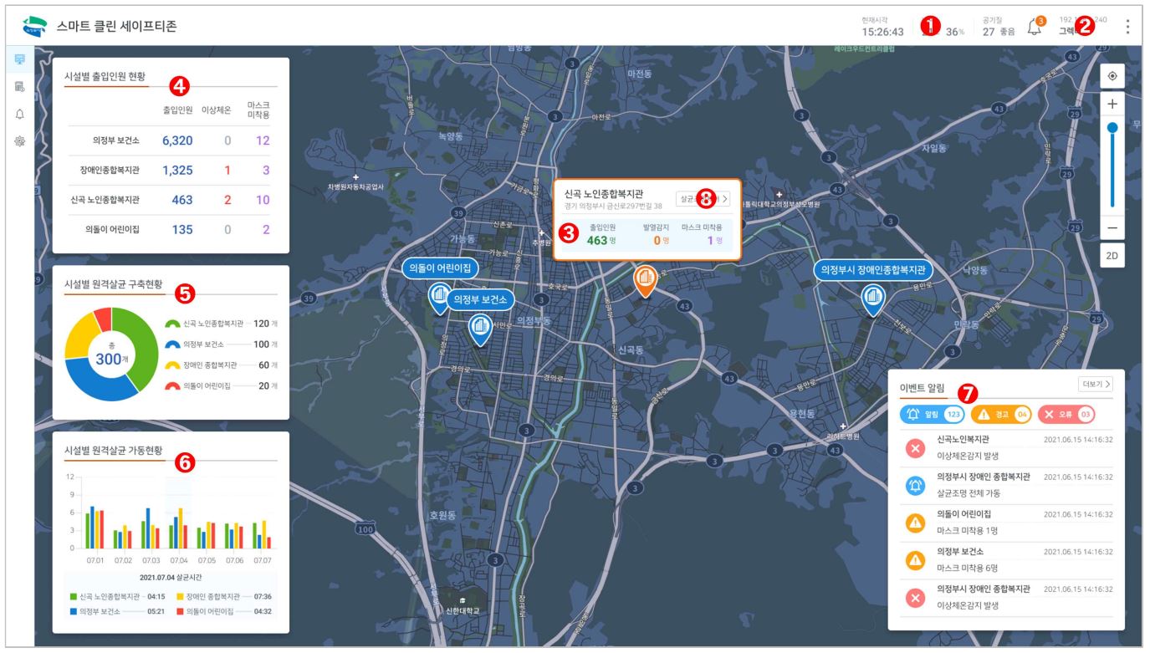This screenshot has width=1150, height=653.
Task: Click the warning icon on 의돌이 어린이집 event
Action: coord(916,523)
